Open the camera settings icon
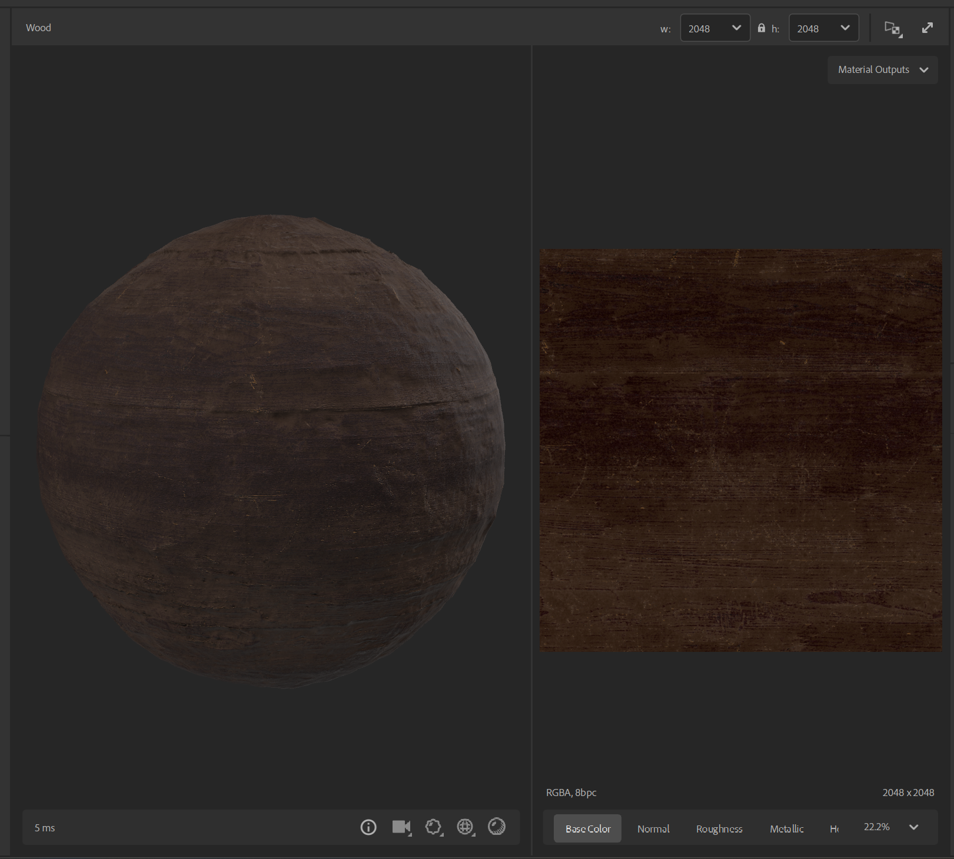 pos(401,827)
